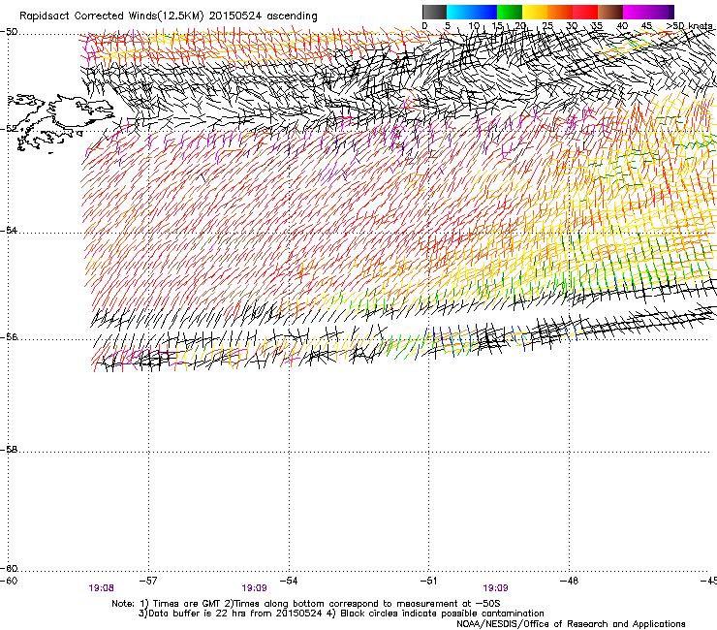Click the '35' legend scale label
Viewport: 717px width, 630px height.
[597, 25]
